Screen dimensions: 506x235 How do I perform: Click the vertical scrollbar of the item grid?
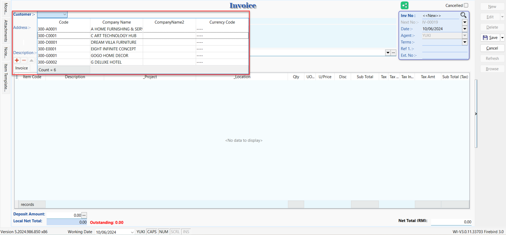point(476,114)
